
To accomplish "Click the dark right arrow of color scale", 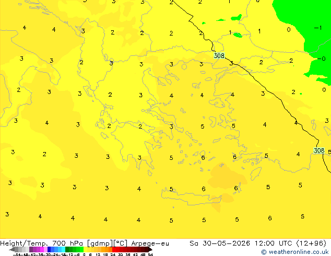I will pos(150,249).
